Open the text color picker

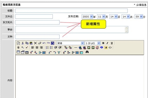66,48
